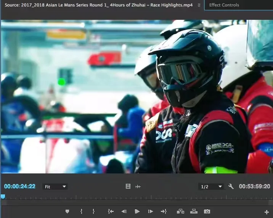Open the Button Editor plus icon

click(267, 212)
